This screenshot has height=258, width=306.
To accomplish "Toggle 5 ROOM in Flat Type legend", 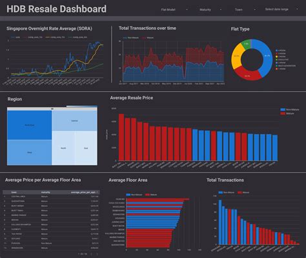I will (281, 54).
